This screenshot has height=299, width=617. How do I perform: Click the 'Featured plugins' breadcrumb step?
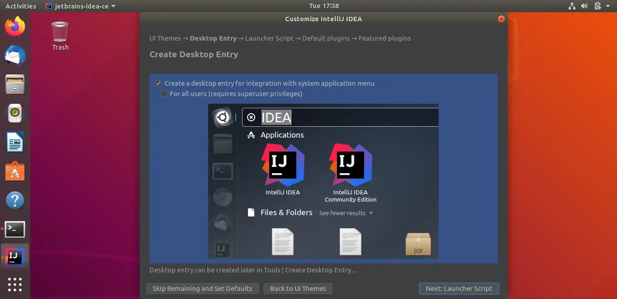click(385, 38)
